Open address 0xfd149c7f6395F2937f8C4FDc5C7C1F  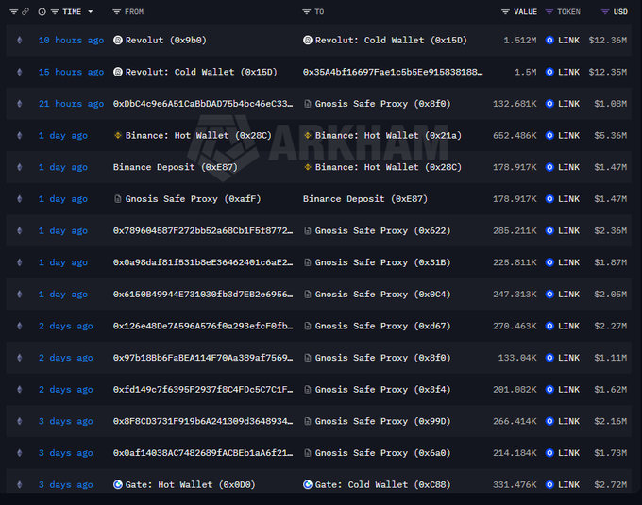pos(203,390)
